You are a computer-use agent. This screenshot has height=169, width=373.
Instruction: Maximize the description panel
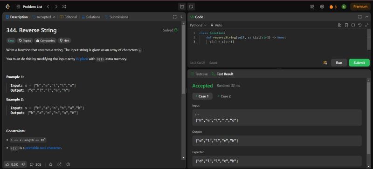175,17
